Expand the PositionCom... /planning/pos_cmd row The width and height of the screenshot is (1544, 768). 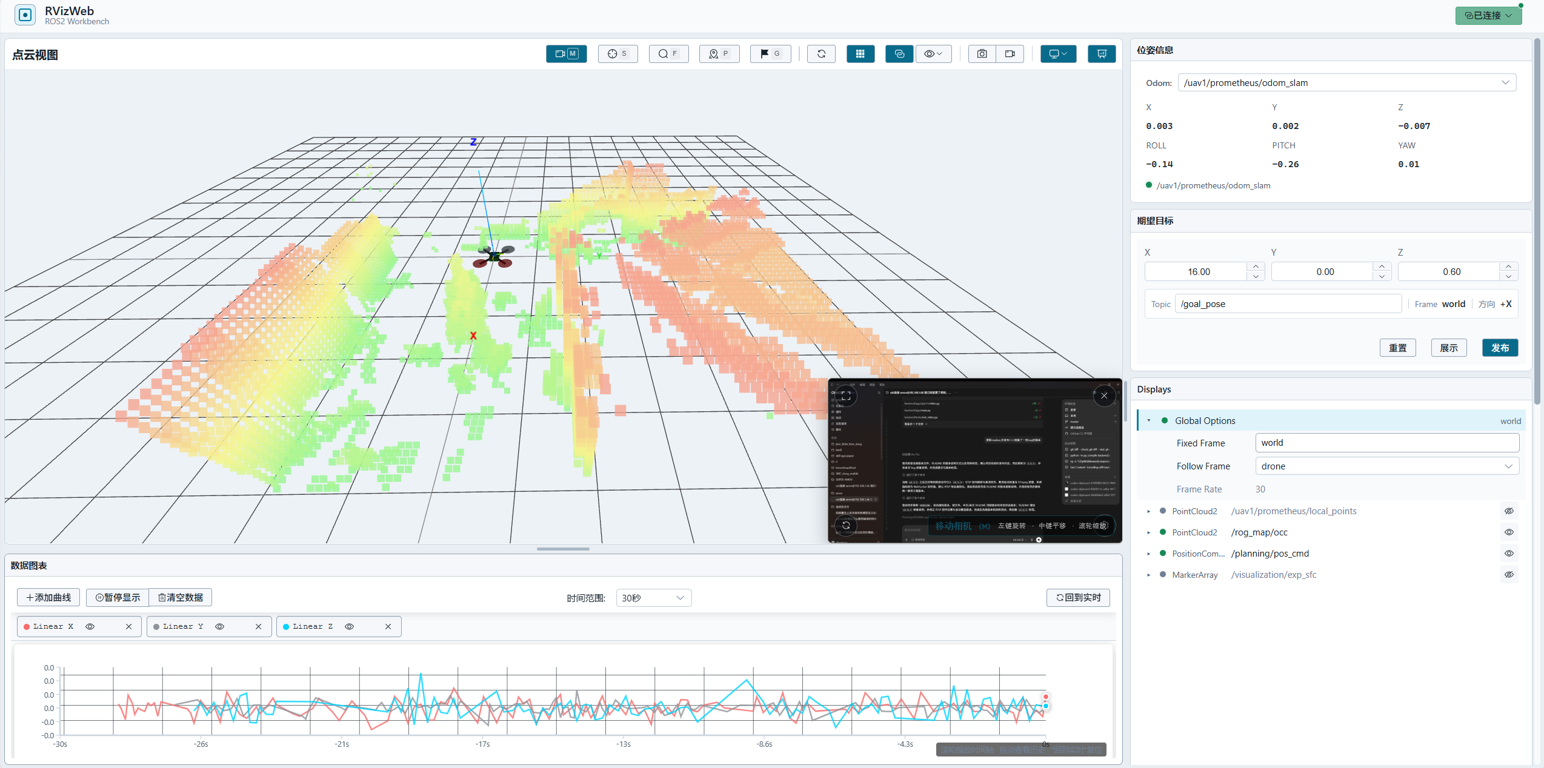[1148, 554]
